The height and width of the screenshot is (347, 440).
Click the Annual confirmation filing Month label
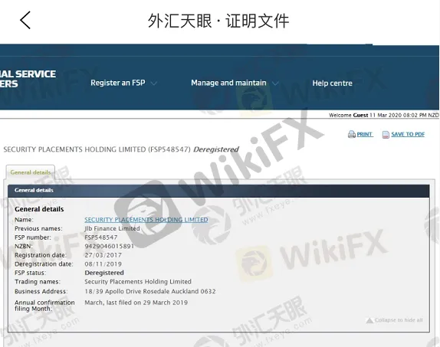(44, 306)
